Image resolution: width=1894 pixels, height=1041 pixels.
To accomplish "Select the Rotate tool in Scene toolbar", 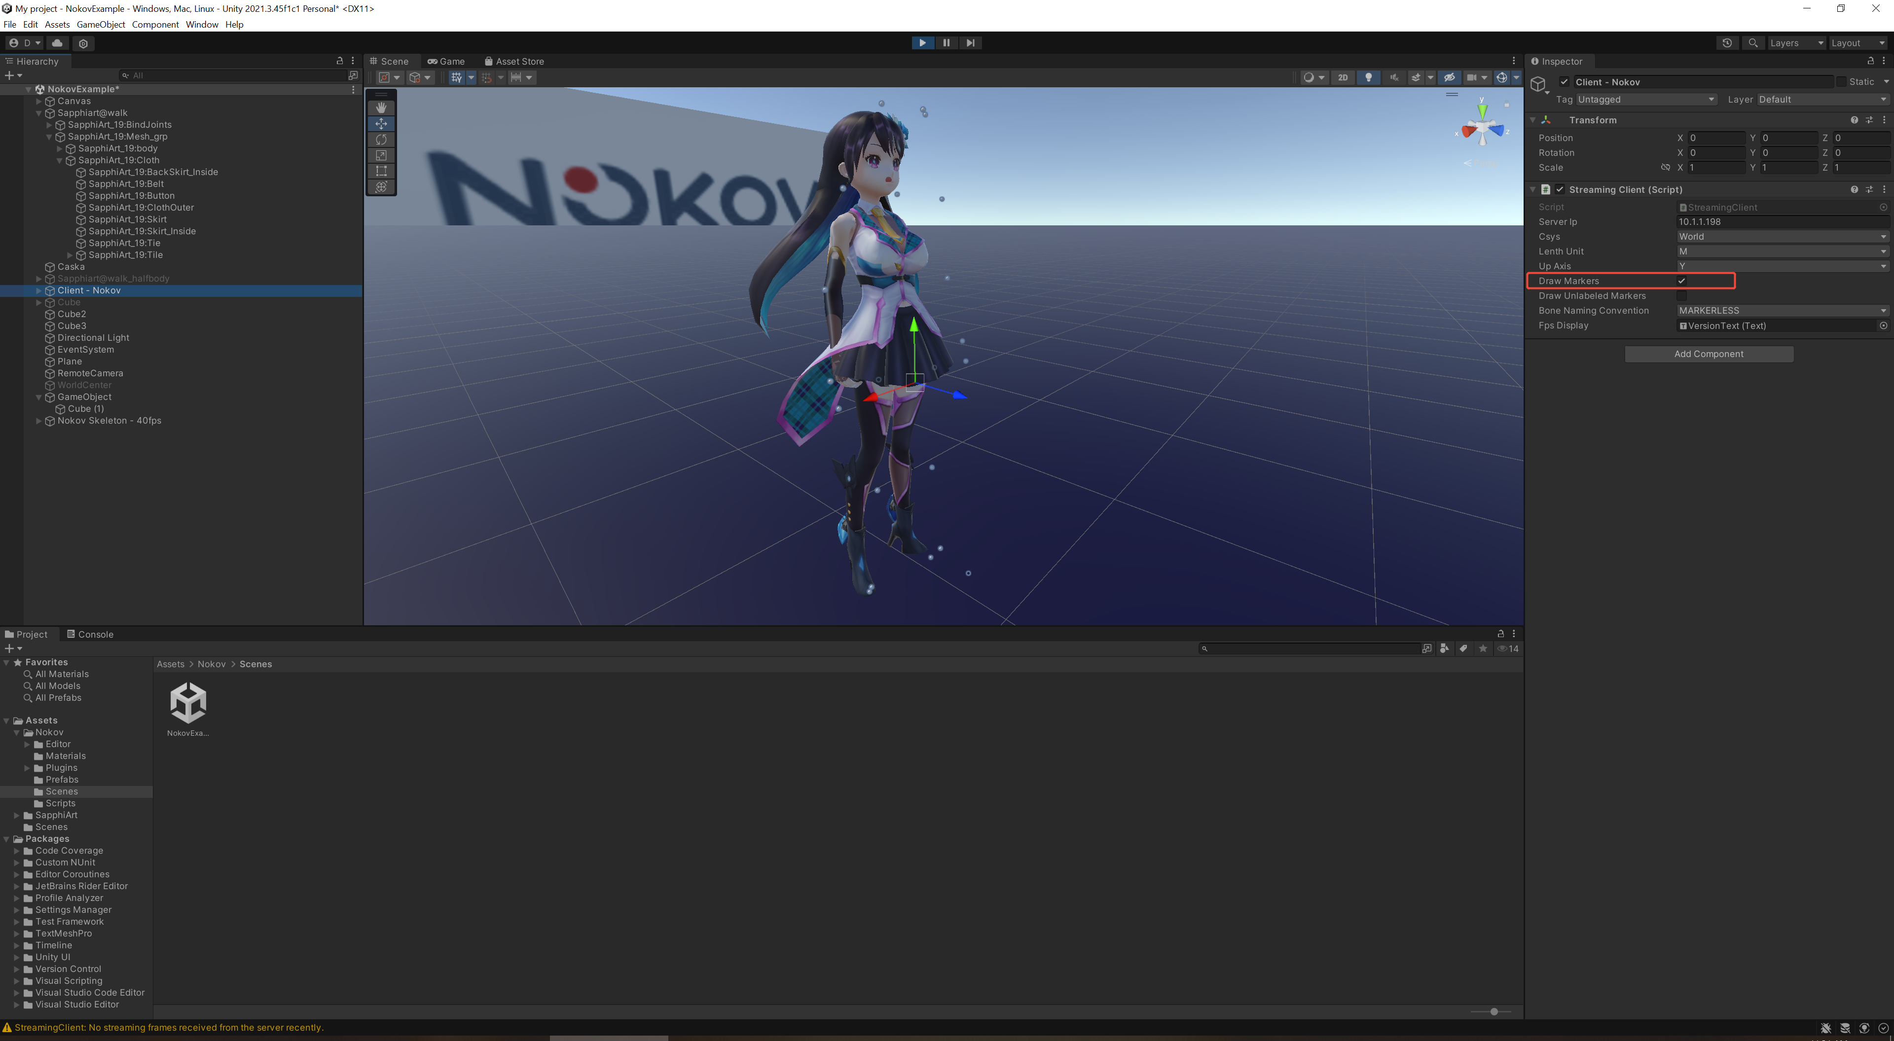I will coord(381,140).
